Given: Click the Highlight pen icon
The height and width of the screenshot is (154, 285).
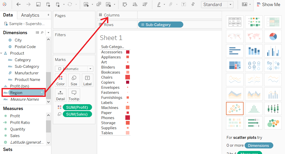Looking at the screenshot, I should [159, 5].
